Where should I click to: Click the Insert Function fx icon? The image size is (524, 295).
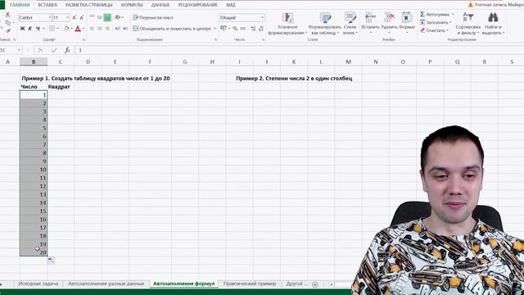pyautogui.click(x=67, y=50)
